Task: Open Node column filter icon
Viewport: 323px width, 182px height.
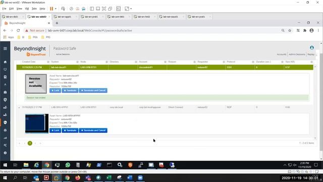Action: pyautogui.click(x=106, y=62)
